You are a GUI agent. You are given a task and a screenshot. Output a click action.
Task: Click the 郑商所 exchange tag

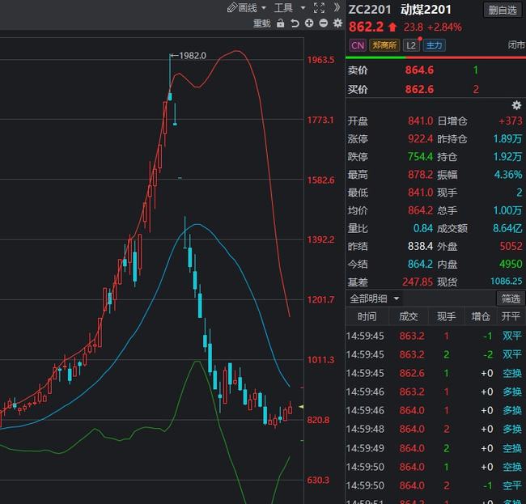coord(384,45)
